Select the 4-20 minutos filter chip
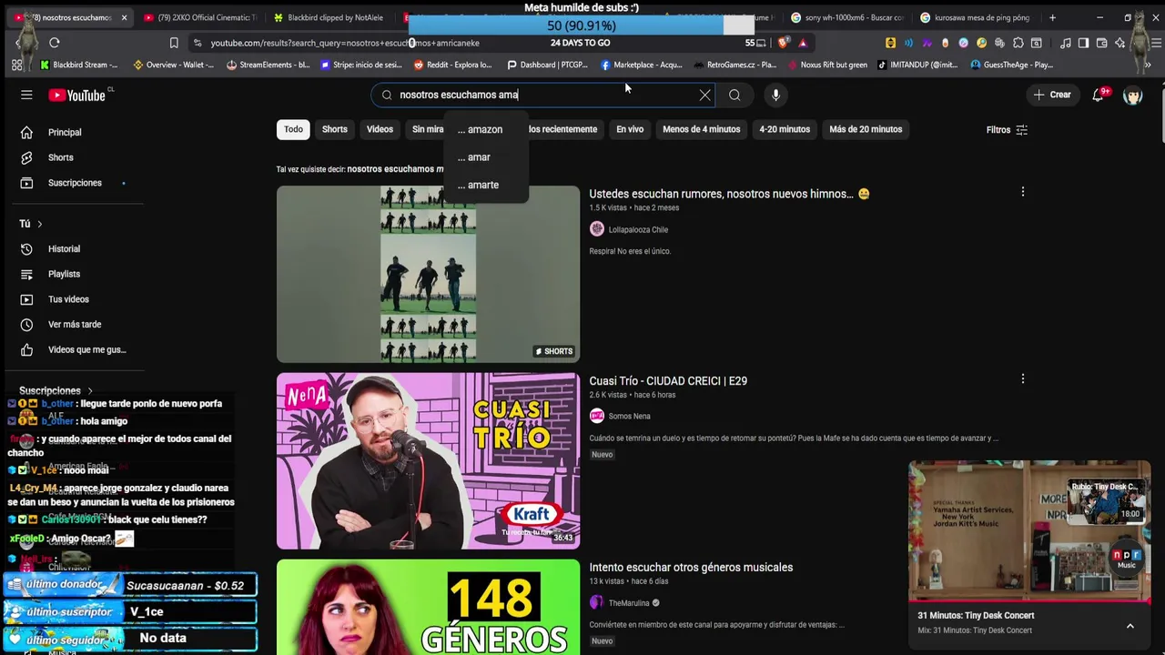The image size is (1165, 655). [x=785, y=129]
